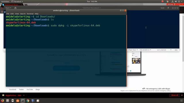Expand the Open dropdown in text editor
Viewport: 184px width, 103px height.
pyautogui.click(x=8, y=8)
